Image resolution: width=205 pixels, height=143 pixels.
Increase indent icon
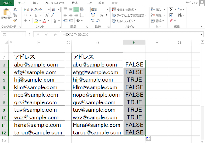click(x=71, y=20)
